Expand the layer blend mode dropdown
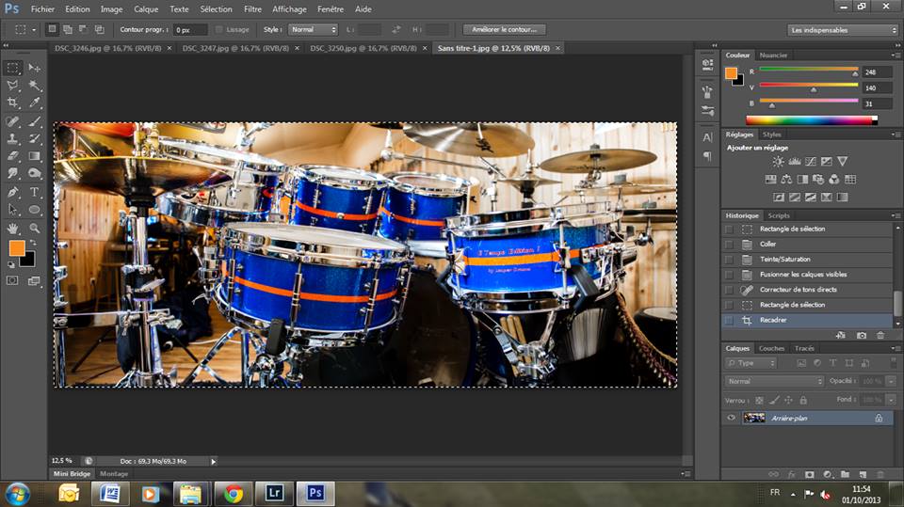Image resolution: width=904 pixels, height=507 pixels. coord(774,381)
